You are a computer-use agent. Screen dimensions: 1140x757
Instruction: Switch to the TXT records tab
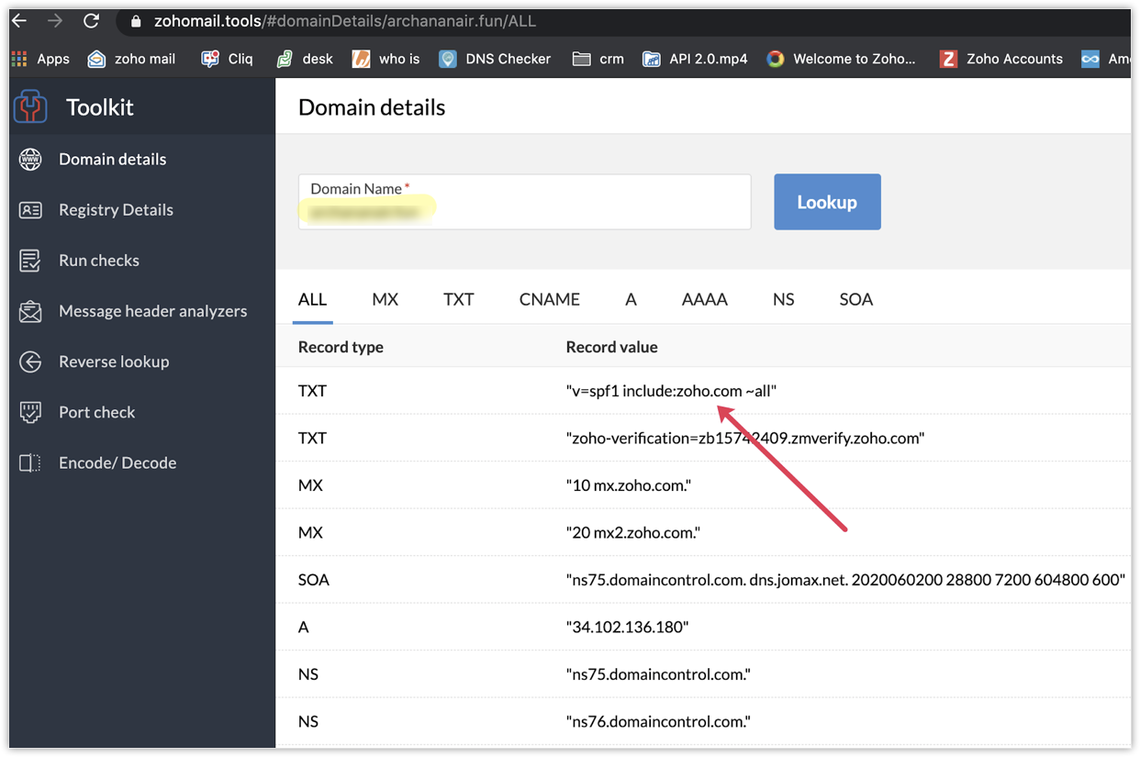point(458,299)
